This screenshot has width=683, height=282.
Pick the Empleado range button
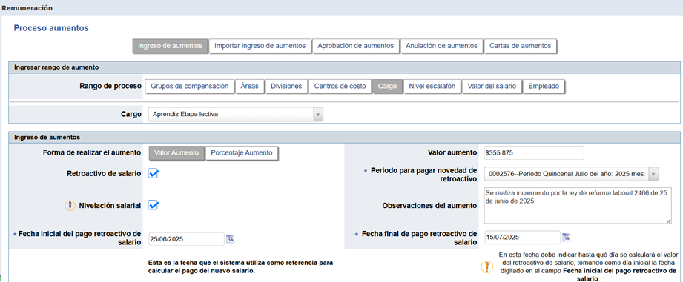coord(544,86)
